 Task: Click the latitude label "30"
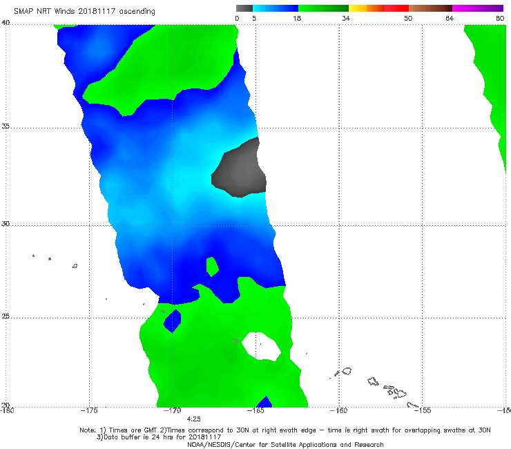tap(6, 224)
